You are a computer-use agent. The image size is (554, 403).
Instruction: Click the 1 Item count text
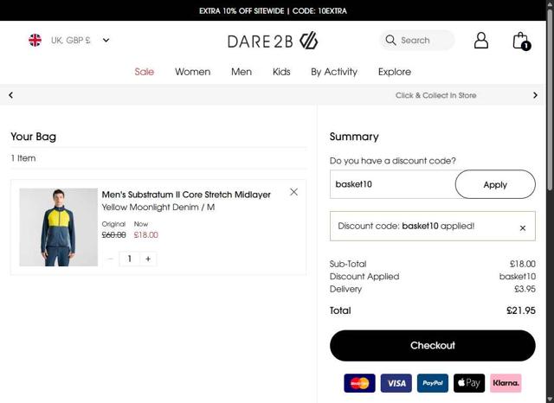coord(23,158)
